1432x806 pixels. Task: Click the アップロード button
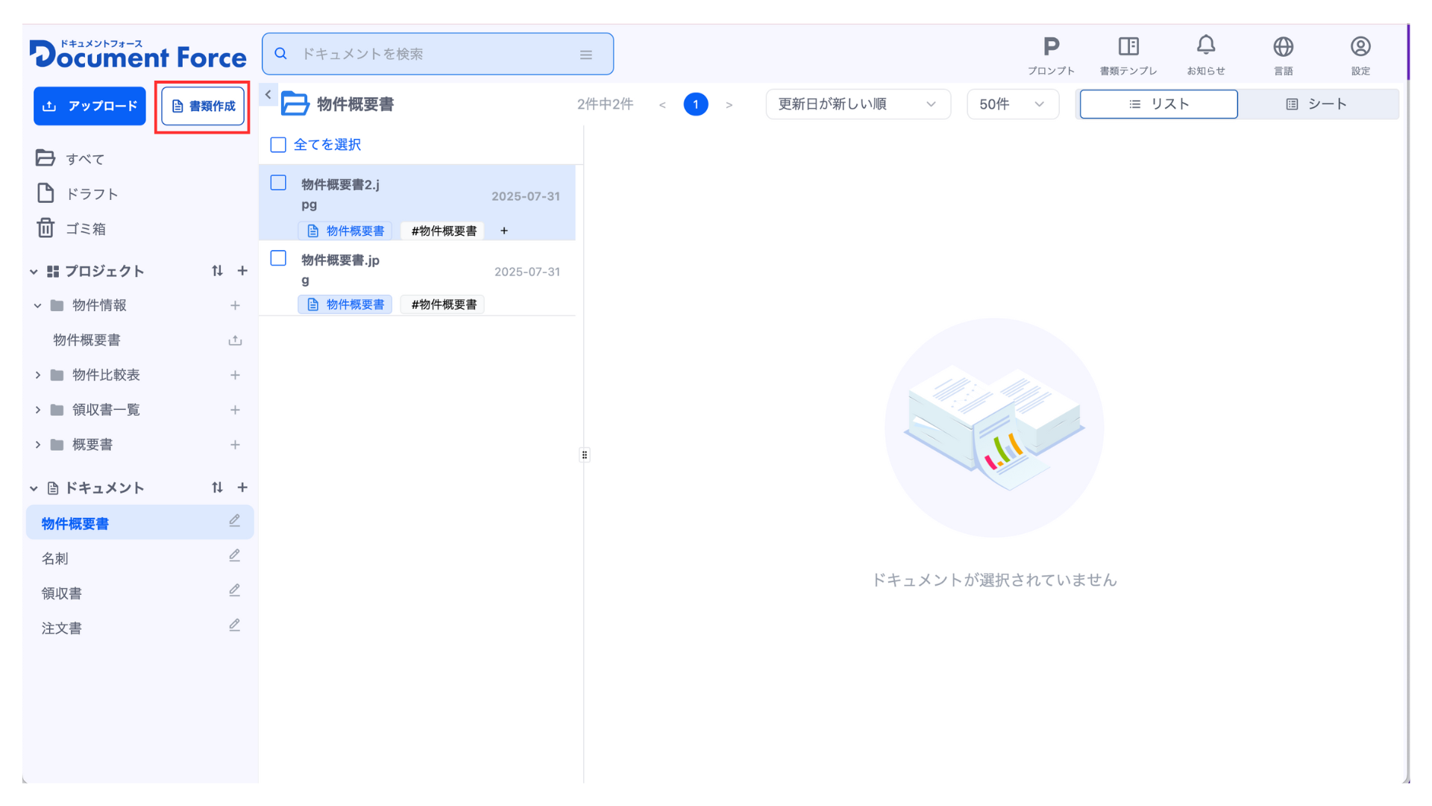coord(89,106)
